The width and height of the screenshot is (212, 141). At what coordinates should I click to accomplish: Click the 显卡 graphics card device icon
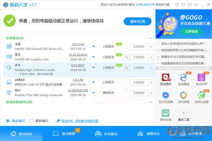9,57
